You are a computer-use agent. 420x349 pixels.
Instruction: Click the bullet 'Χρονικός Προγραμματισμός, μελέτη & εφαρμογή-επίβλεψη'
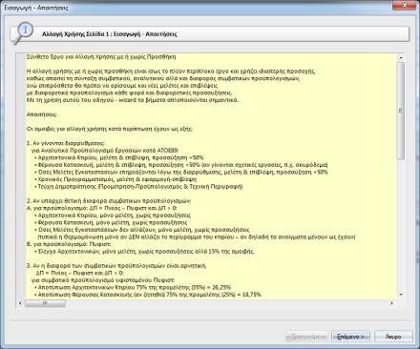pyautogui.click(x=115, y=179)
